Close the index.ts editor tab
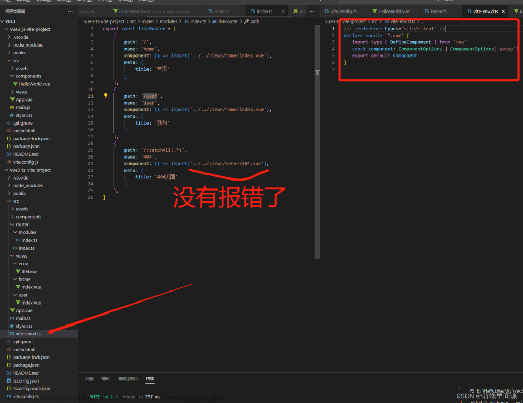523x403 pixels. pyautogui.click(x=283, y=12)
